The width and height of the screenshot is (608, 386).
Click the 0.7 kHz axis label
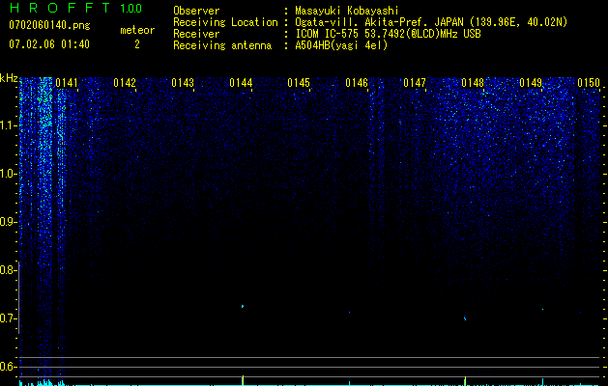[8, 318]
